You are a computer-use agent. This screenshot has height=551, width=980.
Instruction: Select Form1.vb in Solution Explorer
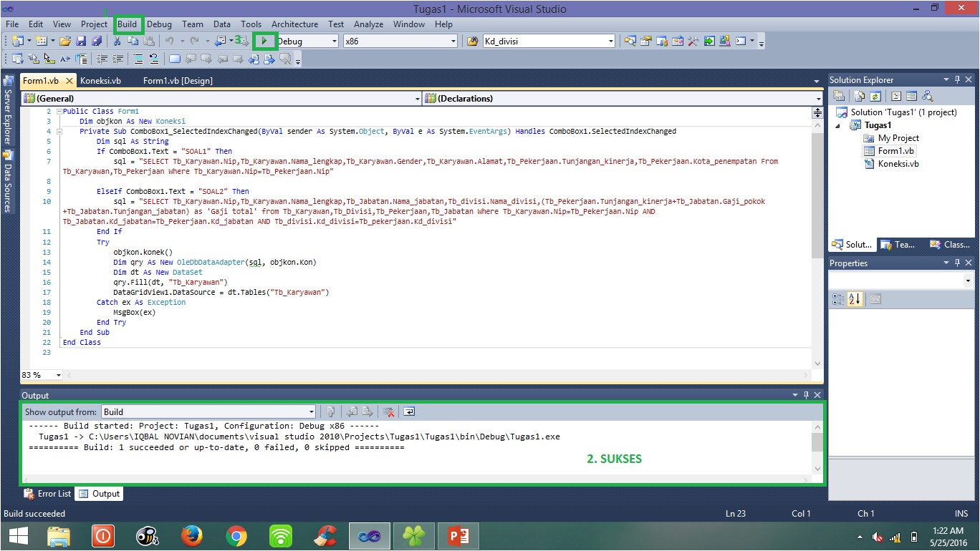point(894,151)
